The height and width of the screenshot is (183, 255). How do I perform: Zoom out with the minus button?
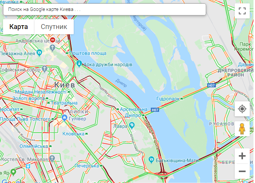coord(242,171)
